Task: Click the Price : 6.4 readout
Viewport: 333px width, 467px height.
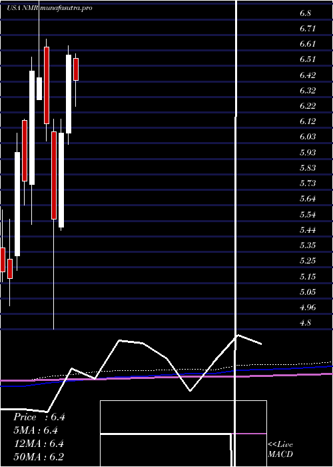Action: [x=39, y=417]
